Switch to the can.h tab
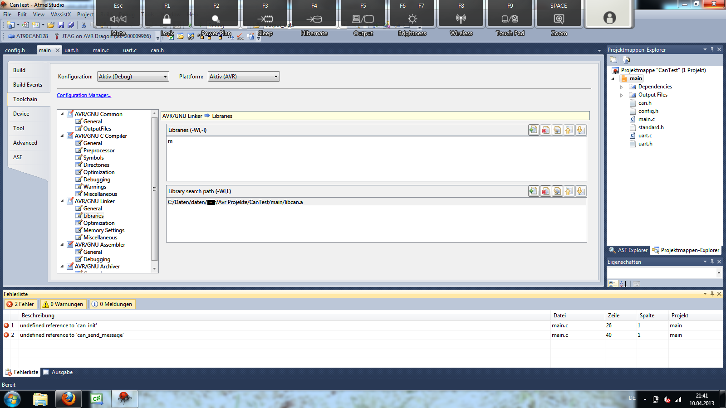This screenshot has height=408, width=726. pos(157,50)
